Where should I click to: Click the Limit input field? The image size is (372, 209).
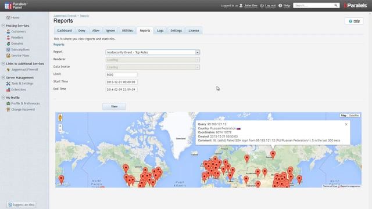point(121,75)
